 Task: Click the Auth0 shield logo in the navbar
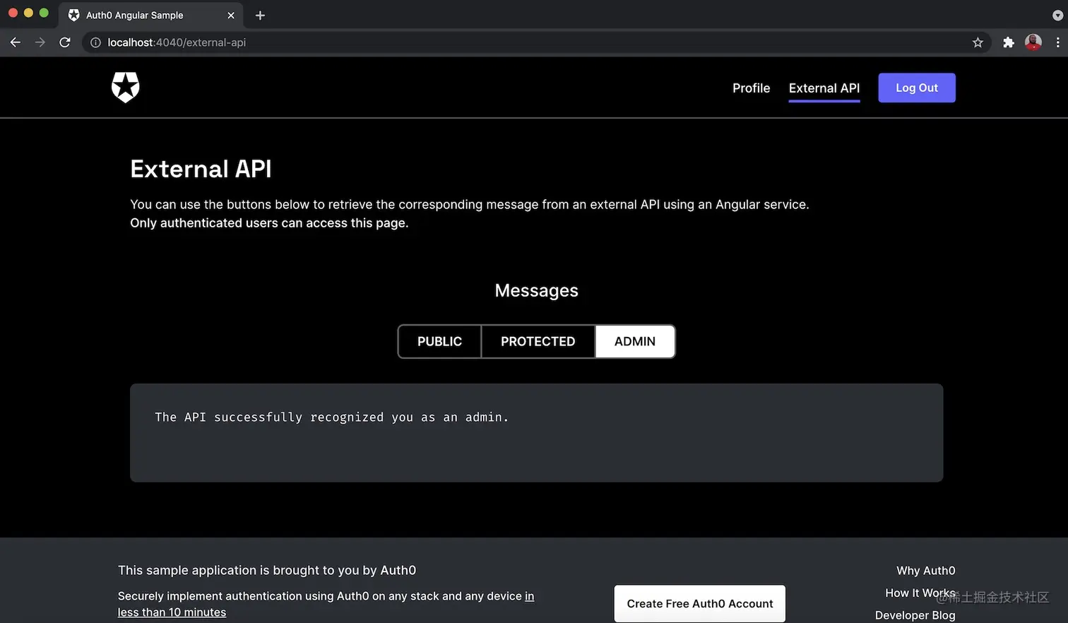tap(125, 88)
